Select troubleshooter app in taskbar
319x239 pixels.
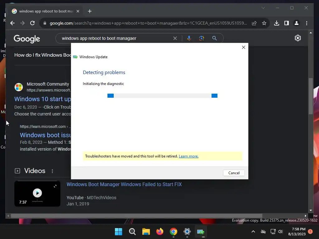pos(201,232)
